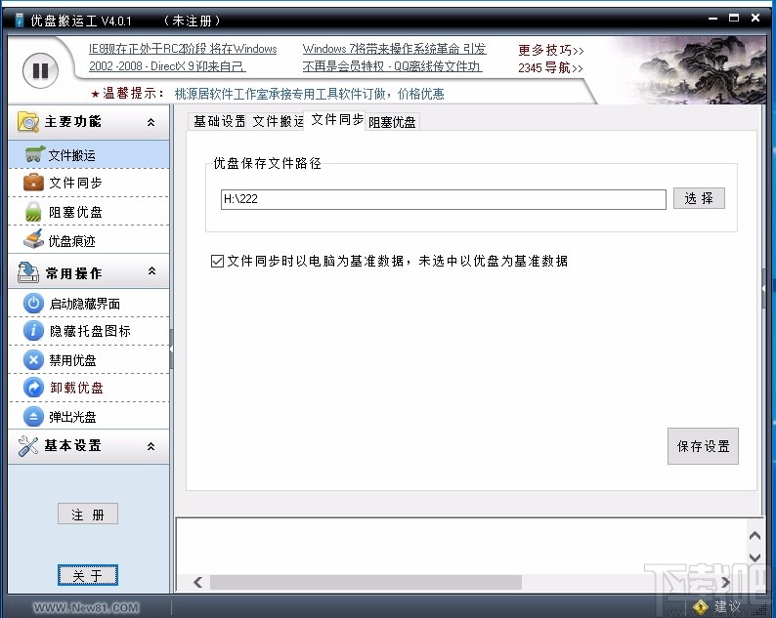Click 隐藏托盘图标 in the sidebar

(x=89, y=330)
